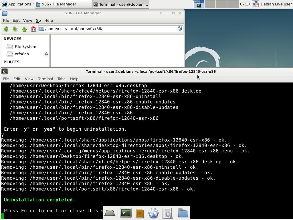Click the shade (roll-up) arrow of File Manager
The width and height of the screenshot is (293, 220).
coord(161,13)
